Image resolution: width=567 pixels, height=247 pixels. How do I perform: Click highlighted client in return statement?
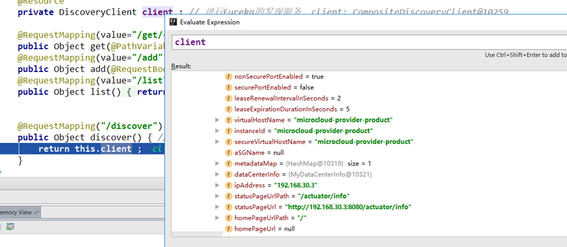pos(116,149)
